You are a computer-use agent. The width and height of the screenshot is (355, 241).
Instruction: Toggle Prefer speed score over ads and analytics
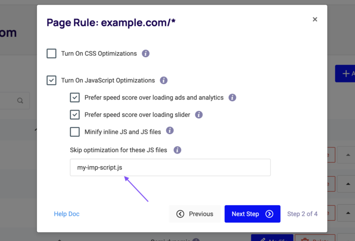[x=75, y=98]
